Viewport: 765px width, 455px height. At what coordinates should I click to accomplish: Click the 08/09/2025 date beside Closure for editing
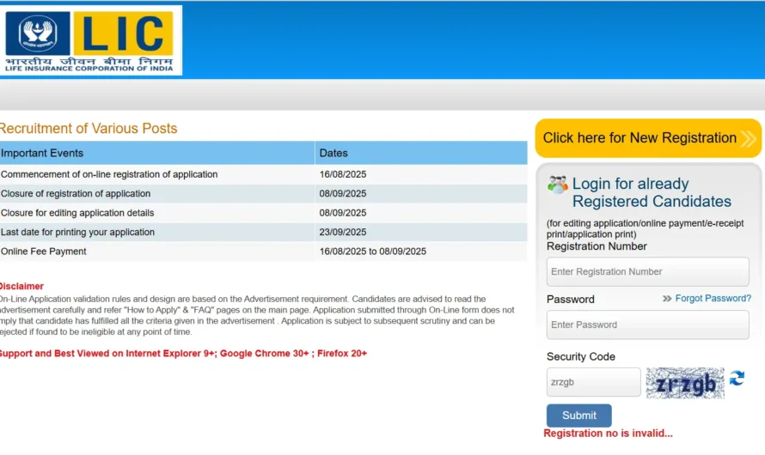(342, 213)
